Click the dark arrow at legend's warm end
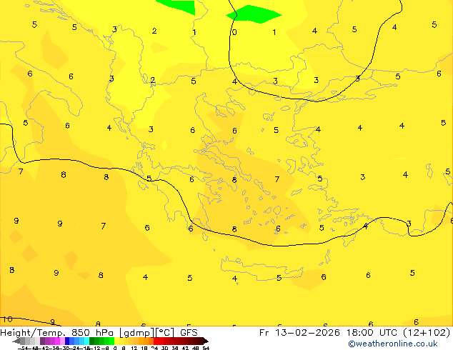This screenshot has width=453, height=350. tap(206, 341)
